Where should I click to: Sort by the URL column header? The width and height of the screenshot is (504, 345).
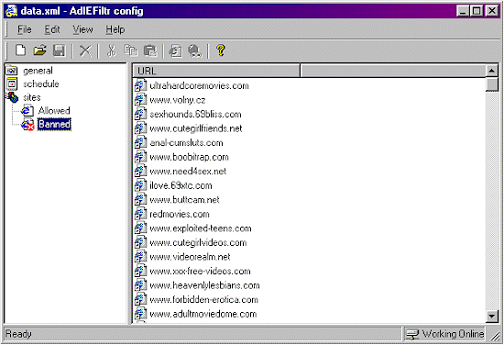tap(216, 71)
